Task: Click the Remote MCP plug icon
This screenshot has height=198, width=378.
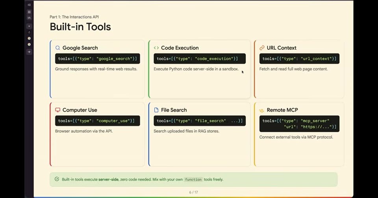Action: click(262, 110)
